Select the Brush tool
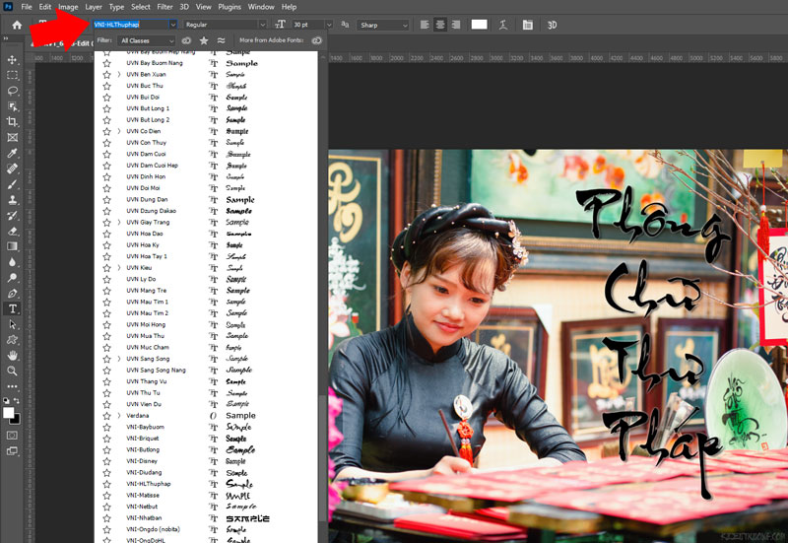Screen dimensions: 788x543 [x=12, y=184]
